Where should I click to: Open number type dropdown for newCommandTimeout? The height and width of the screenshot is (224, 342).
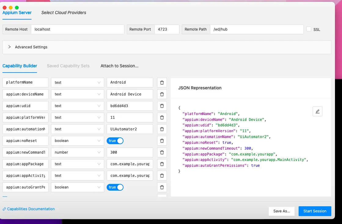77,152
